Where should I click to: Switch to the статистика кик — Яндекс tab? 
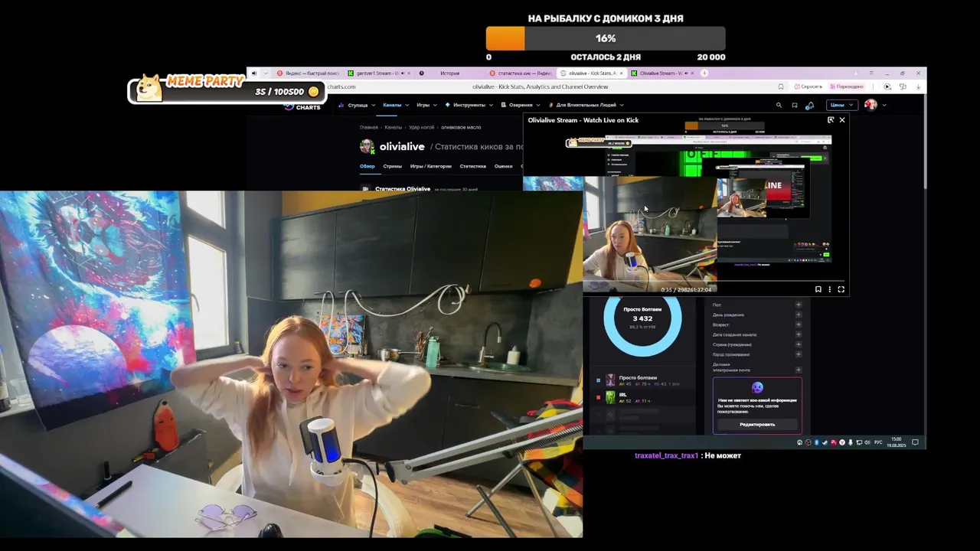520,73
